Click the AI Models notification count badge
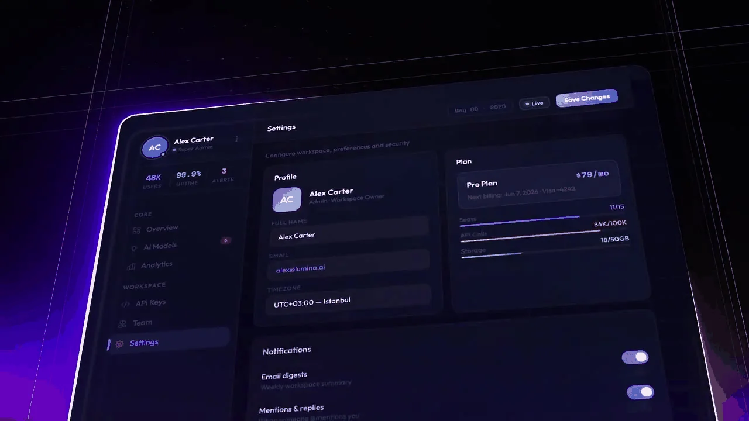The image size is (749, 421). tap(225, 240)
